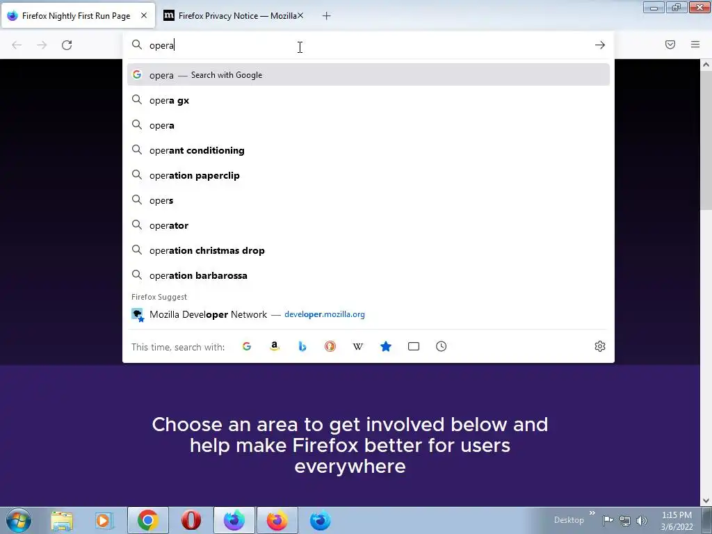The width and height of the screenshot is (712, 534).
Task: Search this time with Wikipedia
Action: (358, 346)
